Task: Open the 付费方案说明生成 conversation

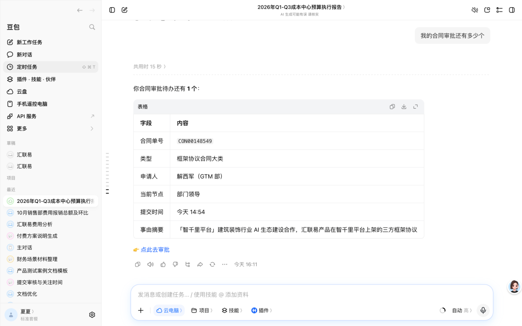Action: pos(51,236)
